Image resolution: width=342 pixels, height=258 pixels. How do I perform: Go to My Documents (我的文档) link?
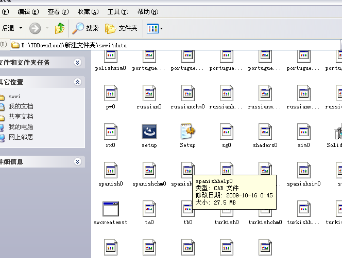[x=21, y=106]
